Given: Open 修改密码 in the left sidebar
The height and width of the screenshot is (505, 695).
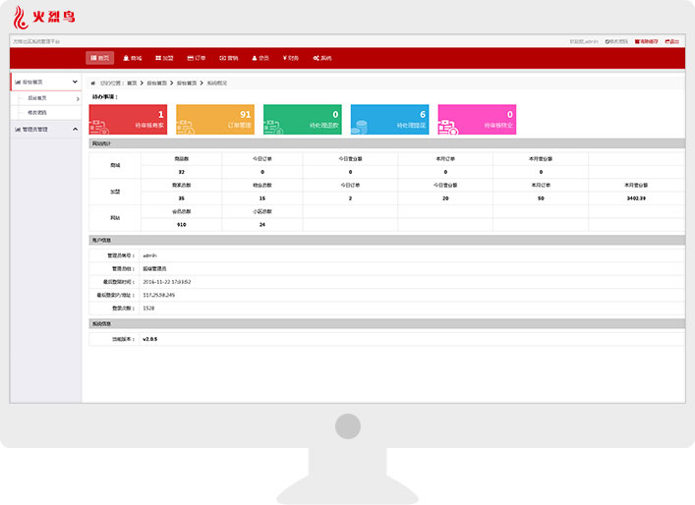Looking at the screenshot, I should pyautogui.click(x=38, y=112).
